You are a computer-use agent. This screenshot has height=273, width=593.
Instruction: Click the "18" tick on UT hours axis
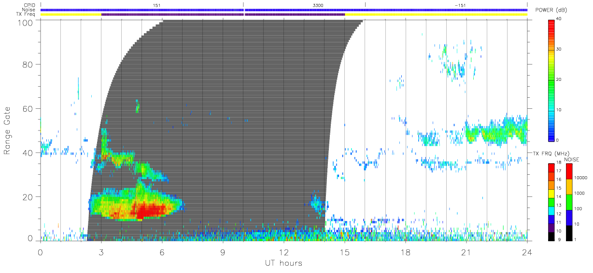(405, 252)
